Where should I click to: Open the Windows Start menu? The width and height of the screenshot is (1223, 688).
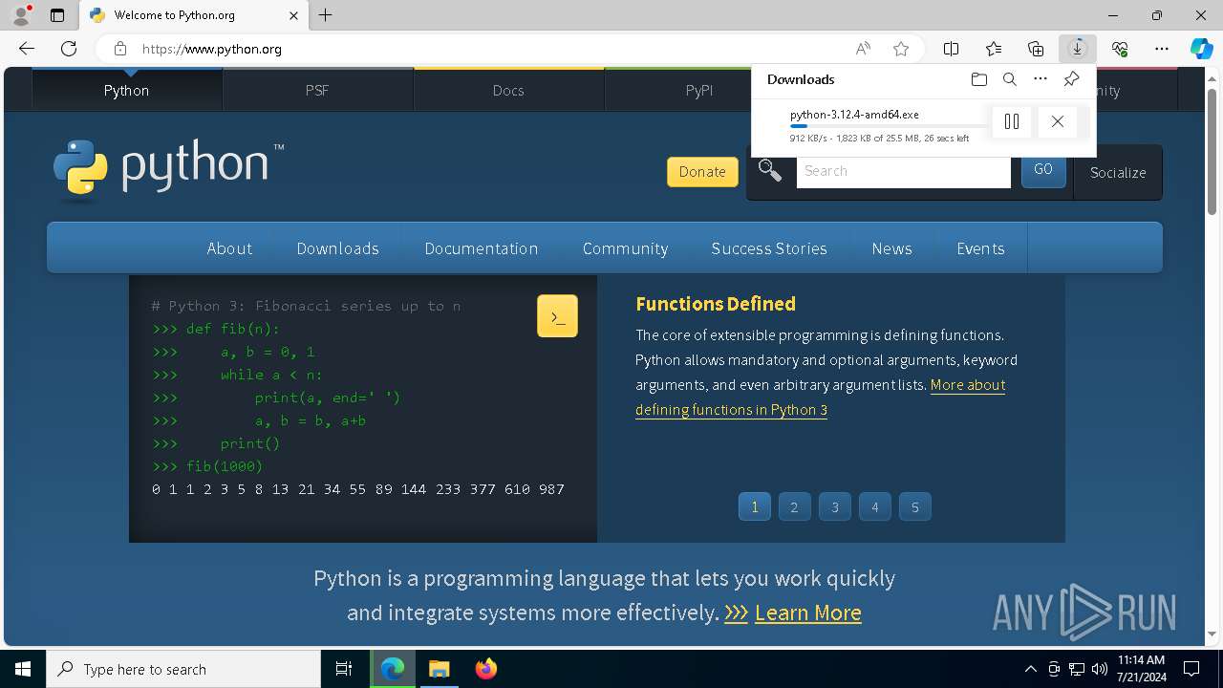23,669
